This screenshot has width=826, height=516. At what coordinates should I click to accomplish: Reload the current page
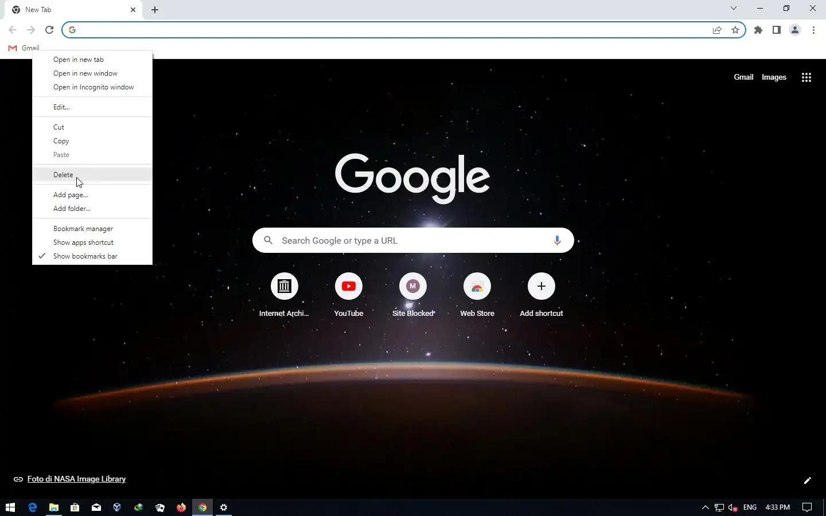point(49,30)
